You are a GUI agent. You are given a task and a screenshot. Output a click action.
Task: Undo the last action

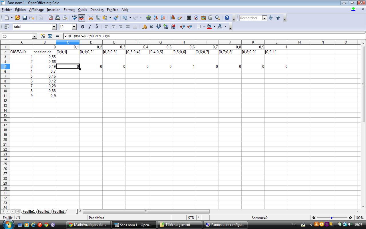point(125,18)
